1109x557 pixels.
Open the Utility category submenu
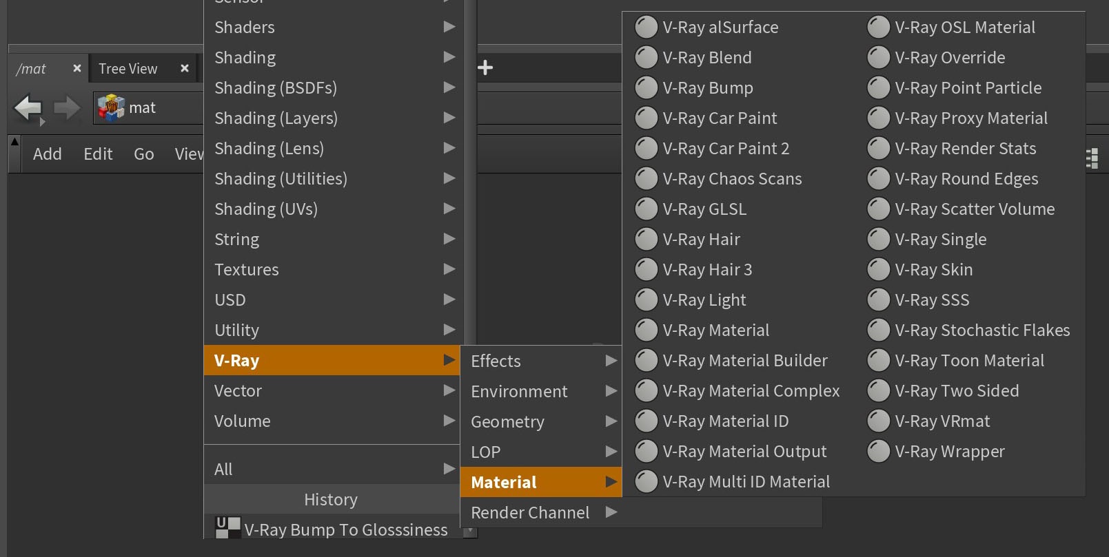tap(332, 330)
